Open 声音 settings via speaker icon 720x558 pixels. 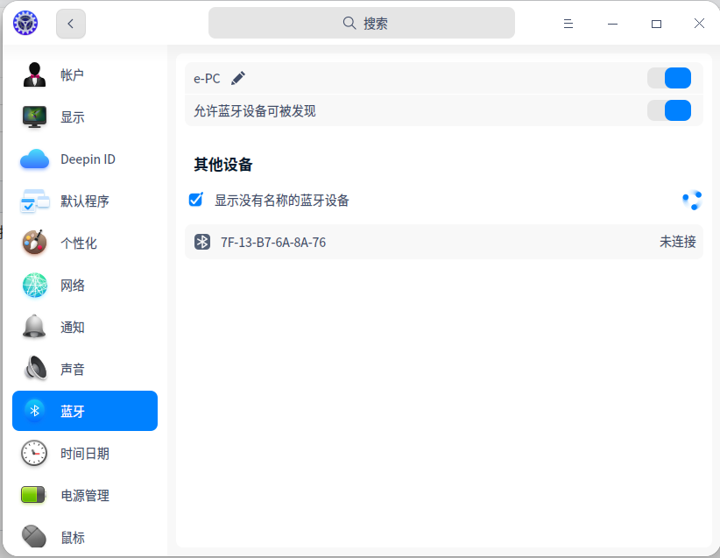(x=33, y=369)
